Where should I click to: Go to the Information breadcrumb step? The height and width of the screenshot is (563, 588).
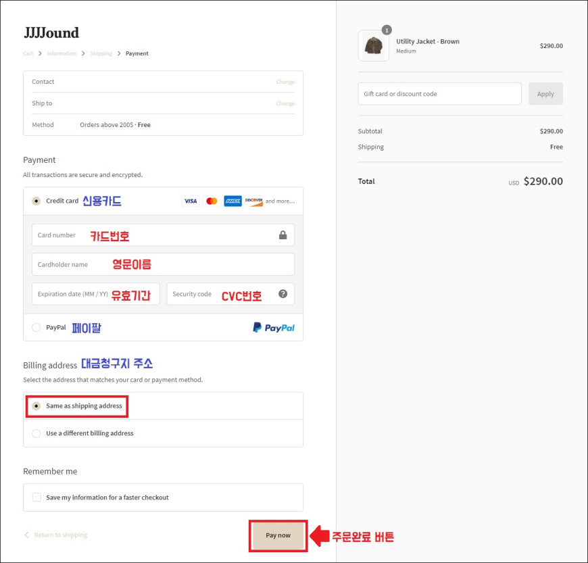pos(62,53)
